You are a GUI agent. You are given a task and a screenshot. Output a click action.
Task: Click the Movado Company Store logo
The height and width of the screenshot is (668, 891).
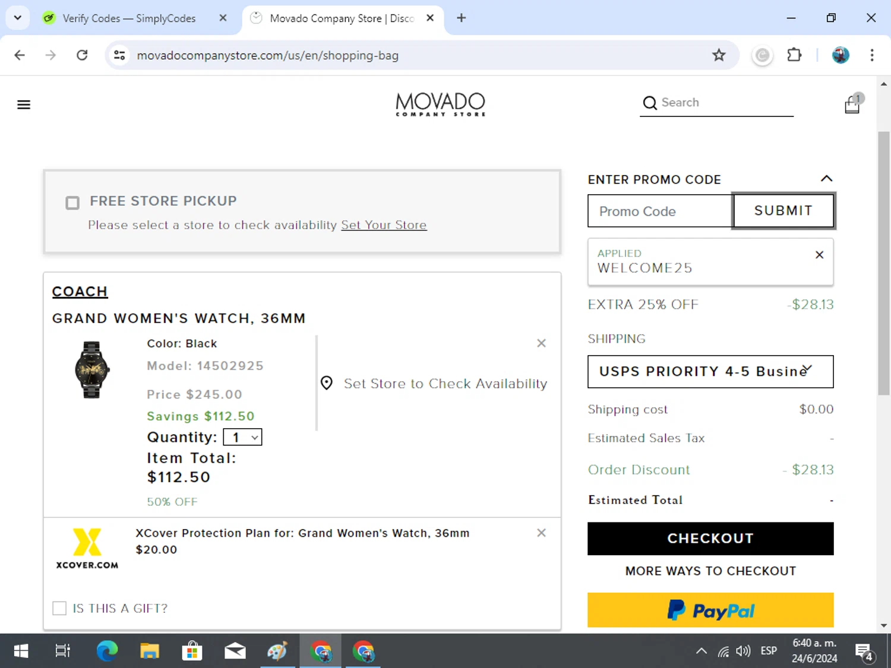(441, 105)
